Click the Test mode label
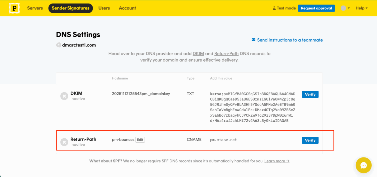Image resolution: width=377 pixels, height=177 pixels. [x=286, y=8]
